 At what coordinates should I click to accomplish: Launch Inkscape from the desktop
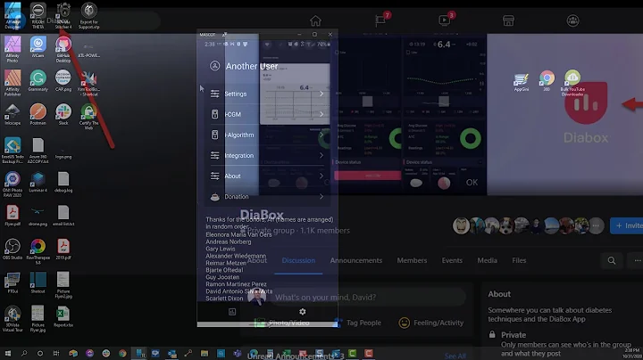pos(13,114)
